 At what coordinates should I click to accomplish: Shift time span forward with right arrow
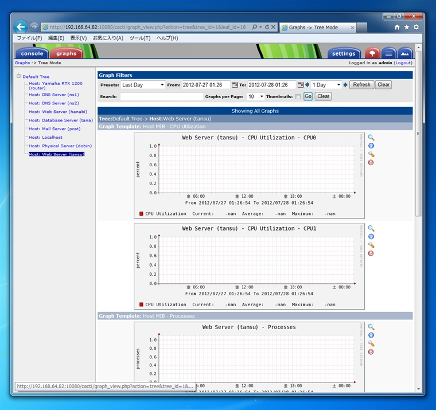[x=345, y=85]
